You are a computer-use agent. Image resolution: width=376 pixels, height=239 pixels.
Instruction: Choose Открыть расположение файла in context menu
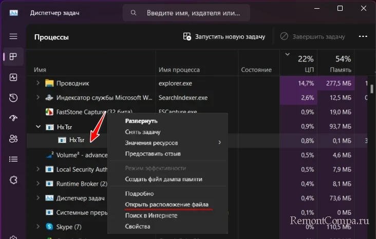166,205
